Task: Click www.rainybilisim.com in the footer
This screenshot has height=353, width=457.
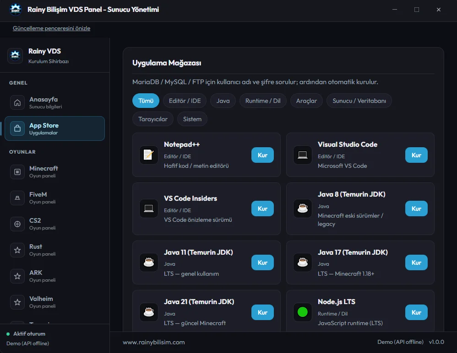Action: 153,342
